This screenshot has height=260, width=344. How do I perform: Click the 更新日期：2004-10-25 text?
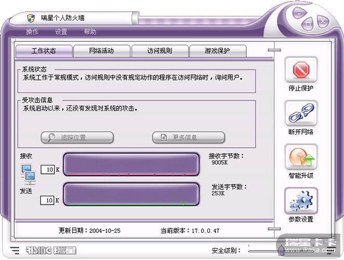[x=89, y=230]
